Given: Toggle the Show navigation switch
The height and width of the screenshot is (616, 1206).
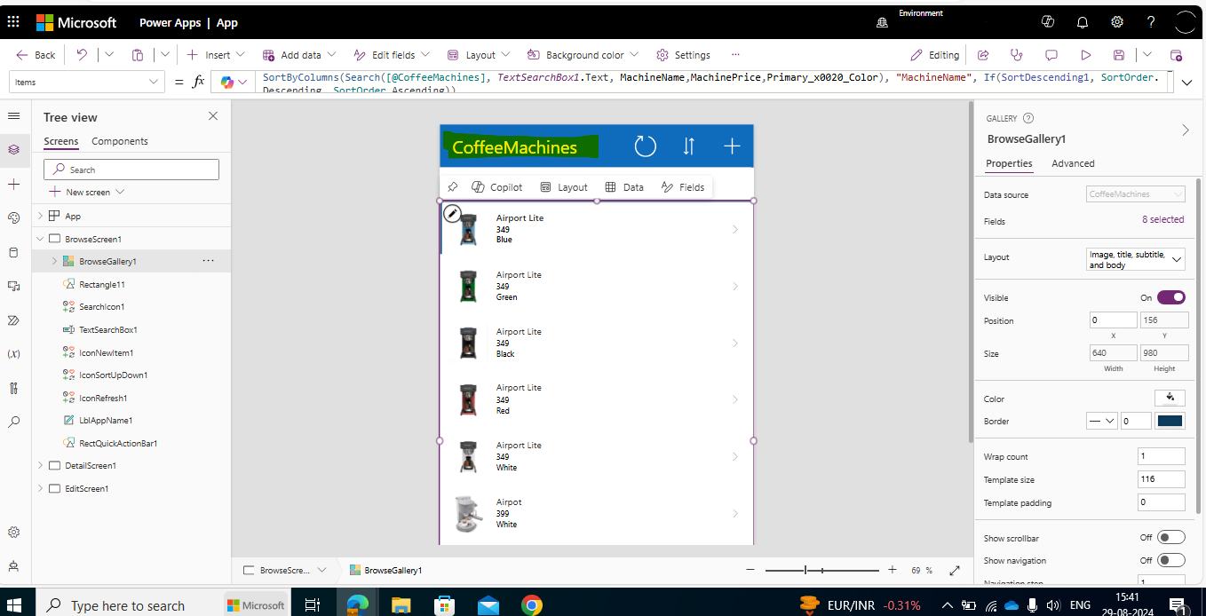Looking at the screenshot, I should coord(1170,560).
